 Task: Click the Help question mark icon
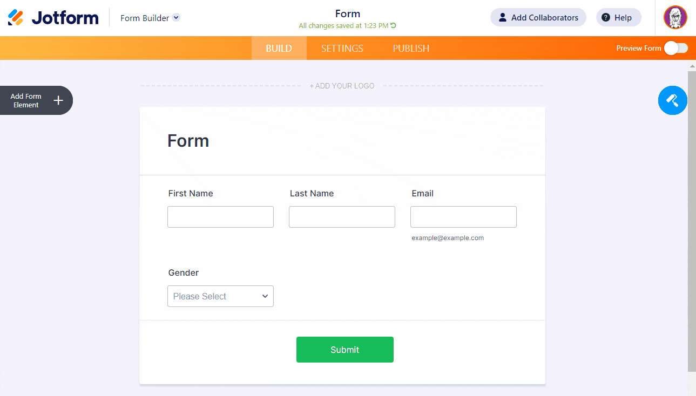(x=606, y=18)
